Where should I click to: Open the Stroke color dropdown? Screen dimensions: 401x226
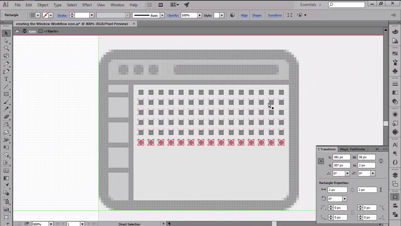(51, 15)
